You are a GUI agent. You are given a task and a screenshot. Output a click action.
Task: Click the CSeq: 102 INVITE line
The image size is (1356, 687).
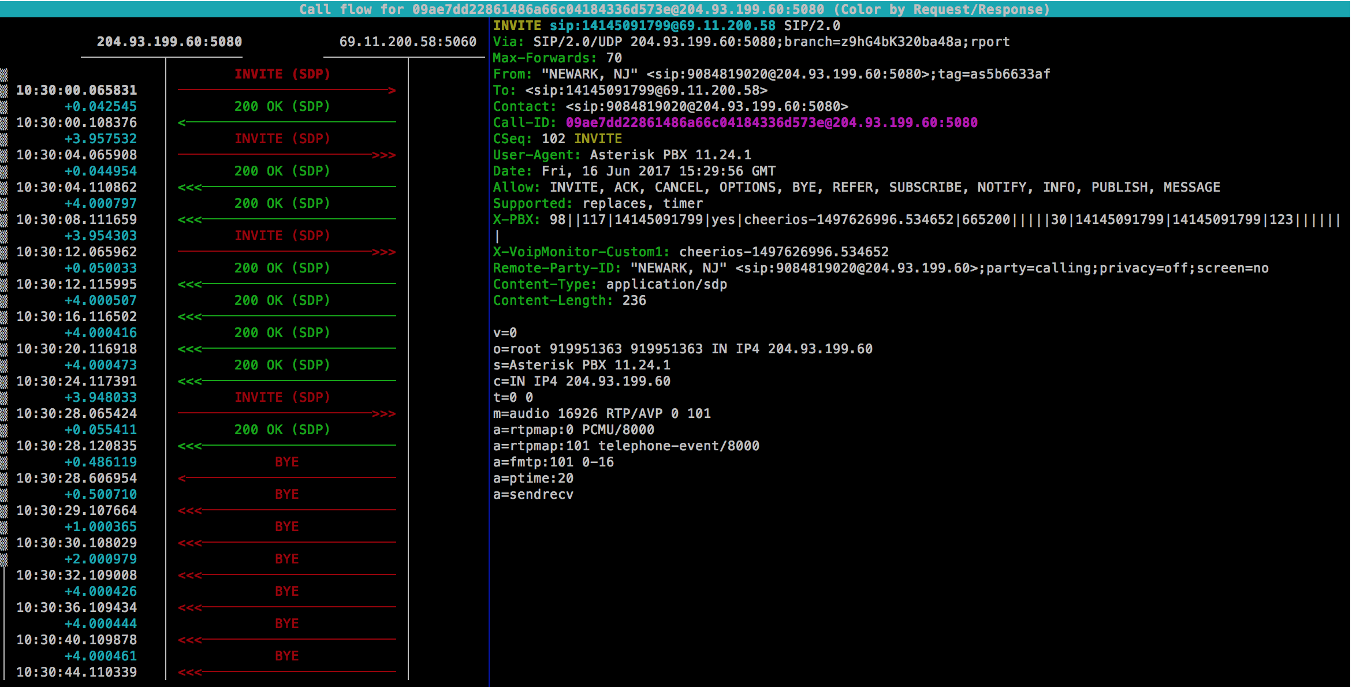[x=557, y=139]
